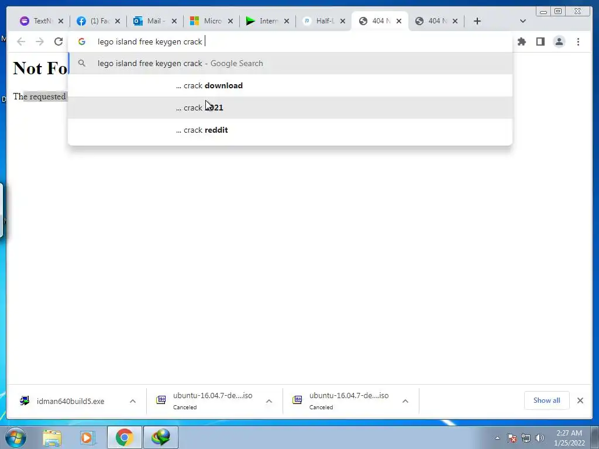Open the Extensions puzzle menu

(521, 42)
